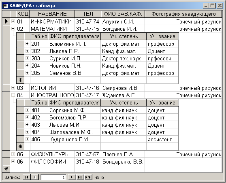Maximize the КАФЕДРА table window
Viewport: 226px width, 183px height.
click(x=213, y=6)
